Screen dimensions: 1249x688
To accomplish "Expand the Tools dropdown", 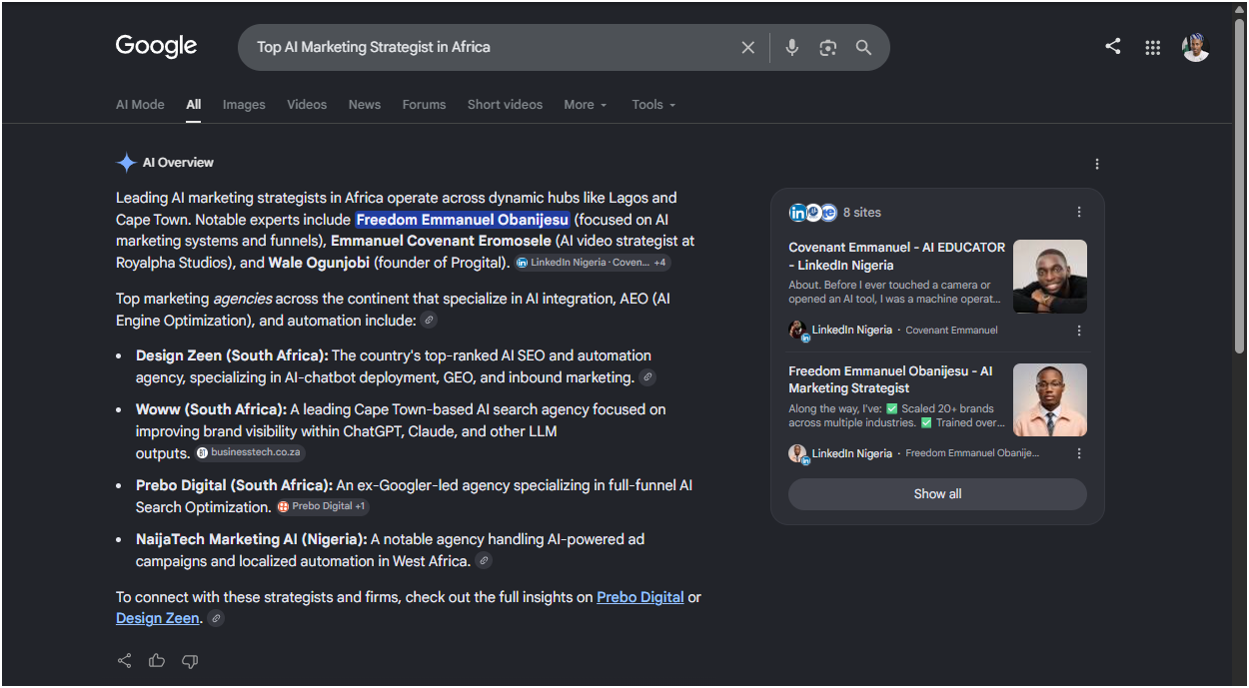I will coord(653,105).
